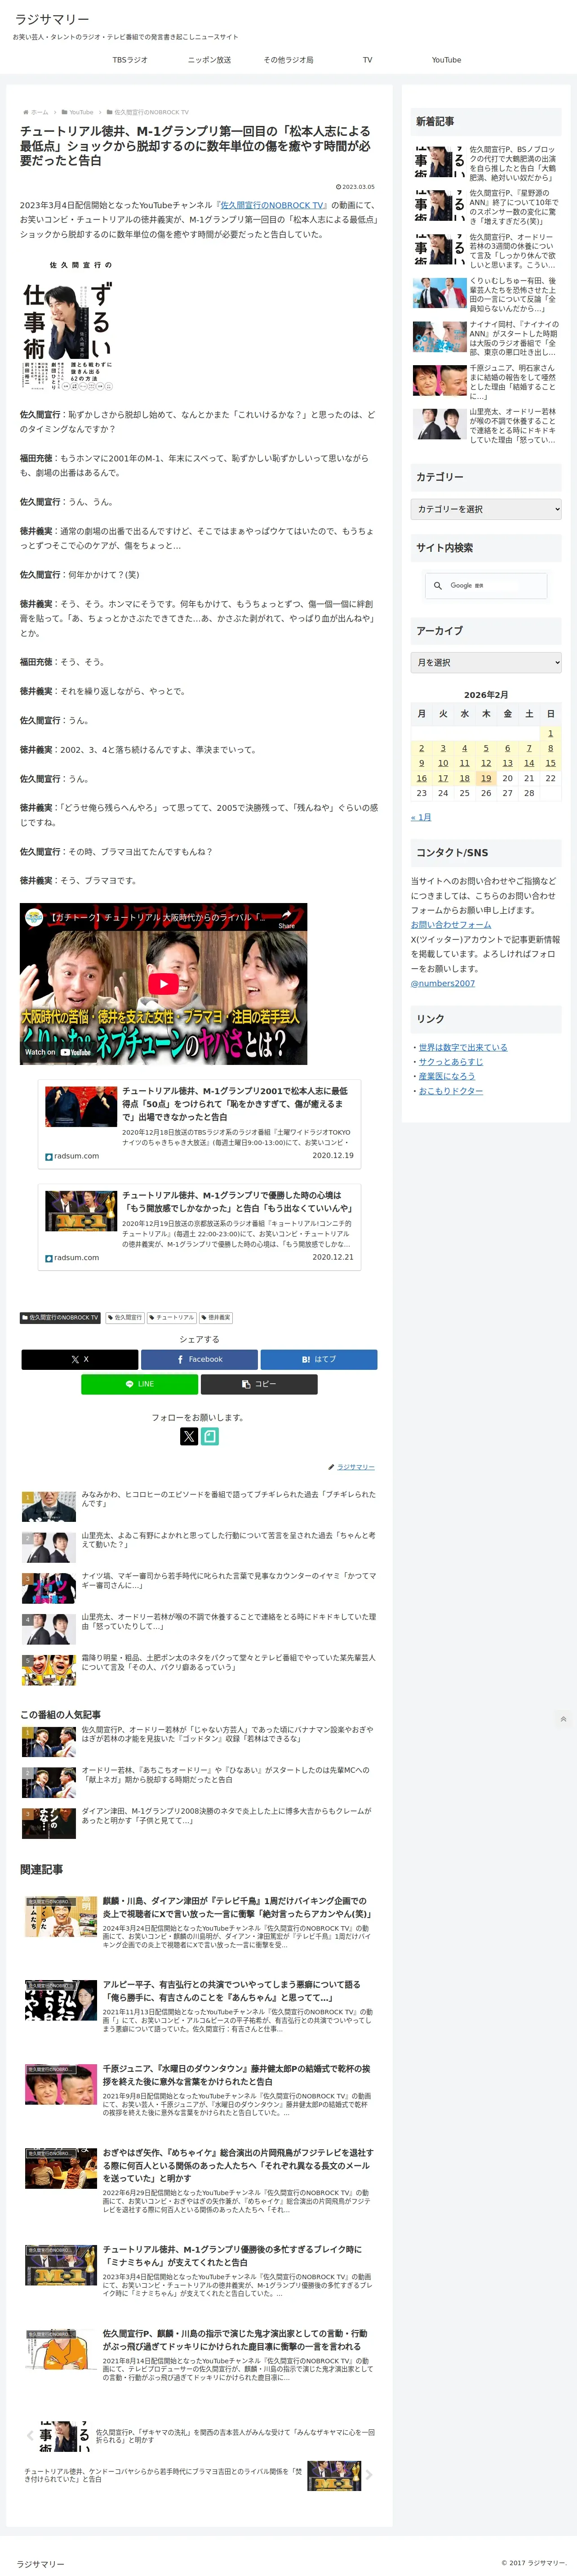Open the TBSラジオ menu item

(x=130, y=60)
